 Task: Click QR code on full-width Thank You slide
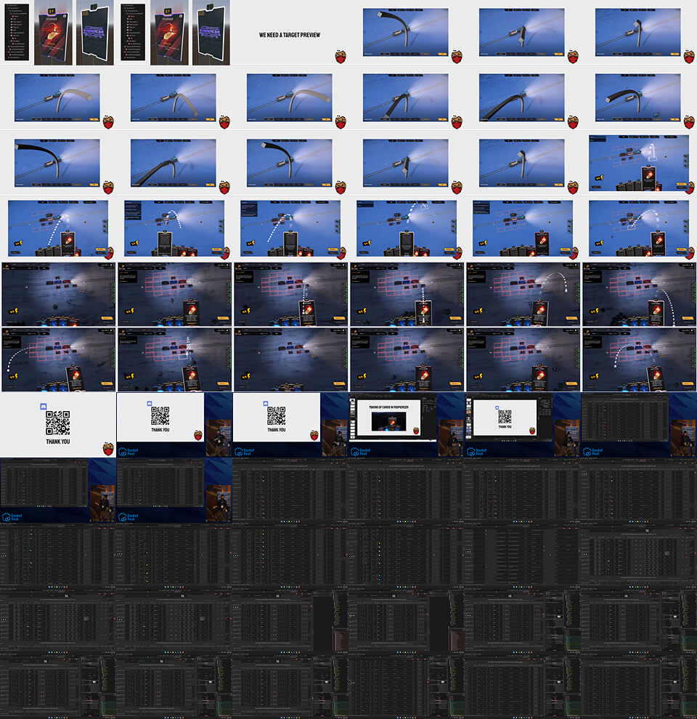point(57,423)
